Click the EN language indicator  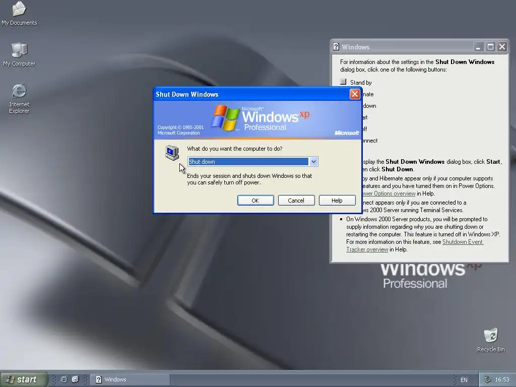click(x=464, y=380)
